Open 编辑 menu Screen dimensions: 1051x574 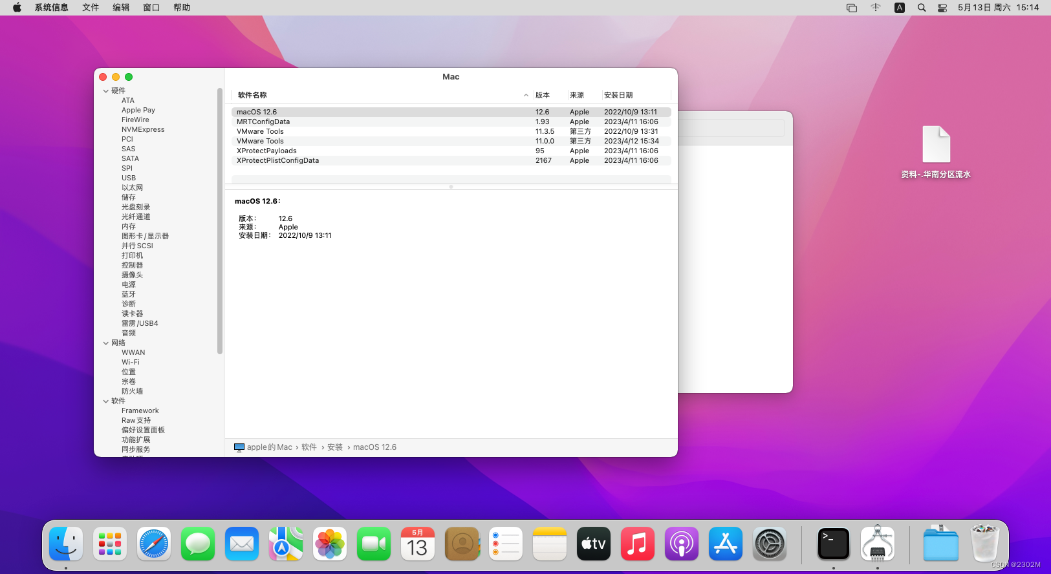(x=121, y=8)
